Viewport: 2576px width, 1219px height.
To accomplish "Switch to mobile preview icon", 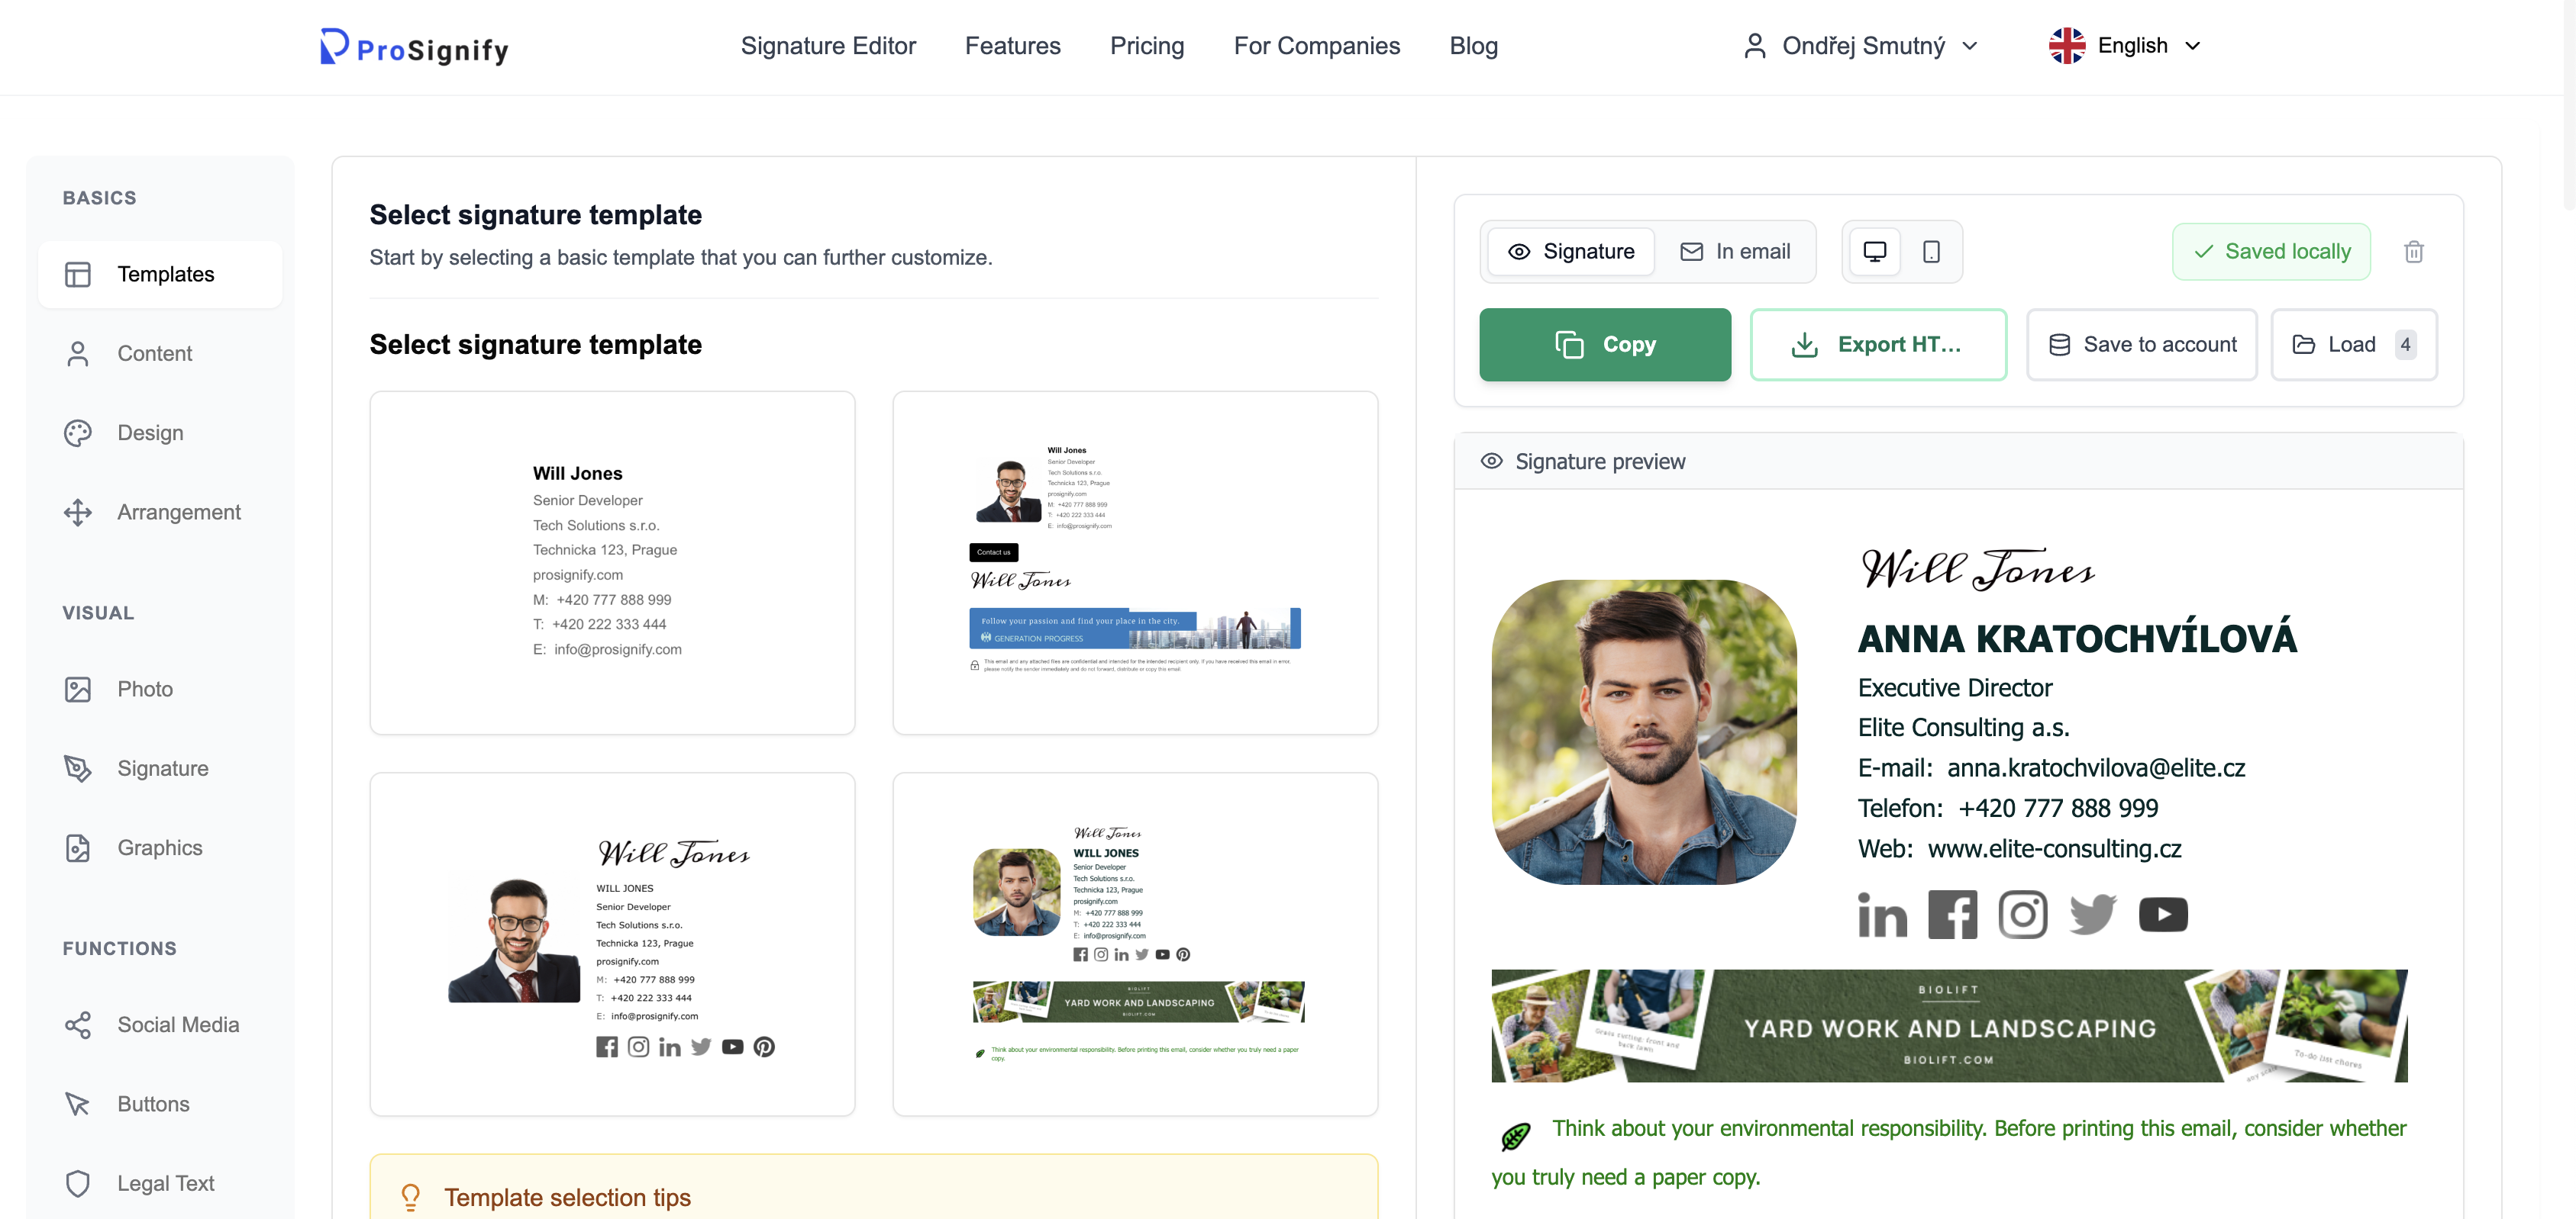I will click(x=1931, y=252).
